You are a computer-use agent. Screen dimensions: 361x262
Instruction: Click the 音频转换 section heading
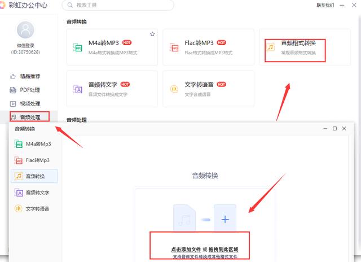77,21
